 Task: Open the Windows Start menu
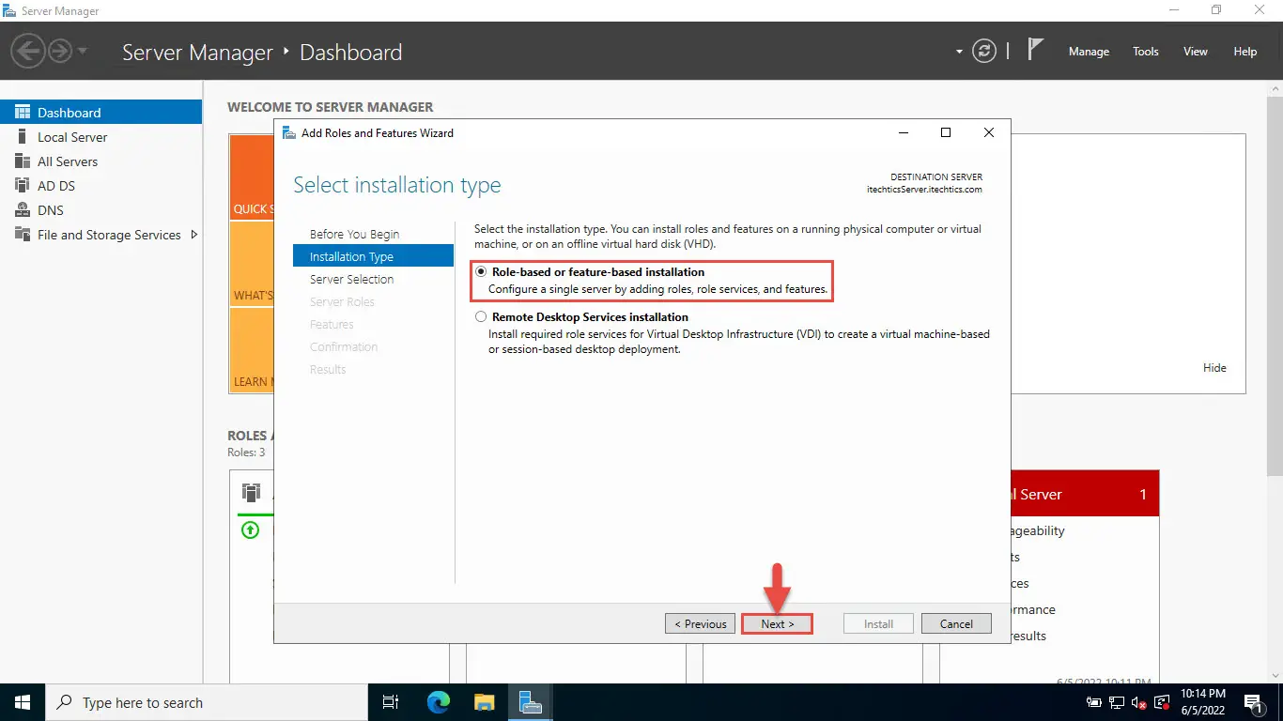click(x=23, y=702)
